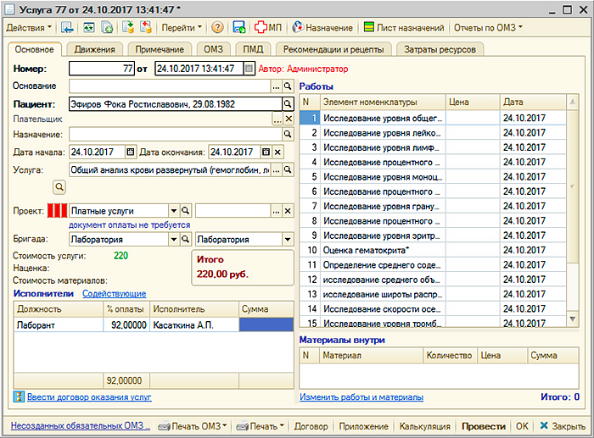Expand the Платные услуги project dropdown
The height and width of the screenshot is (438, 594).
click(x=173, y=211)
